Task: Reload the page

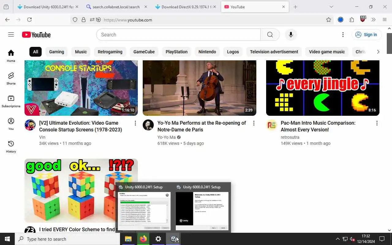Action: 29,20
